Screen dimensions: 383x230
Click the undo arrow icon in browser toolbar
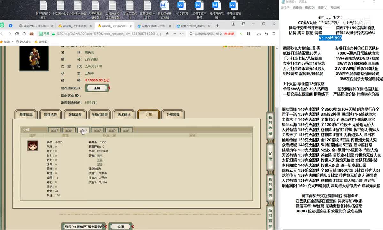(x=266, y=34)
